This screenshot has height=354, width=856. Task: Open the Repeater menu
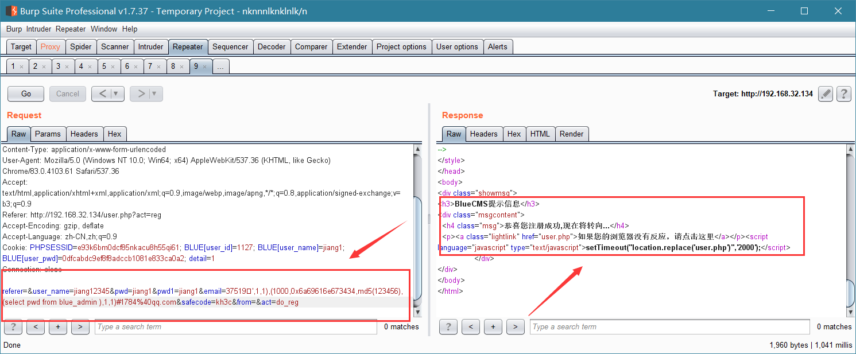coord(71,29)
